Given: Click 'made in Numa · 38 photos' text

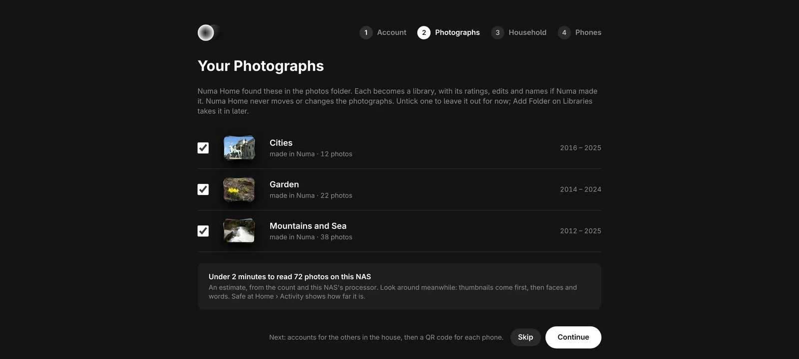Looking at the screenshot, I should [311, 237].
